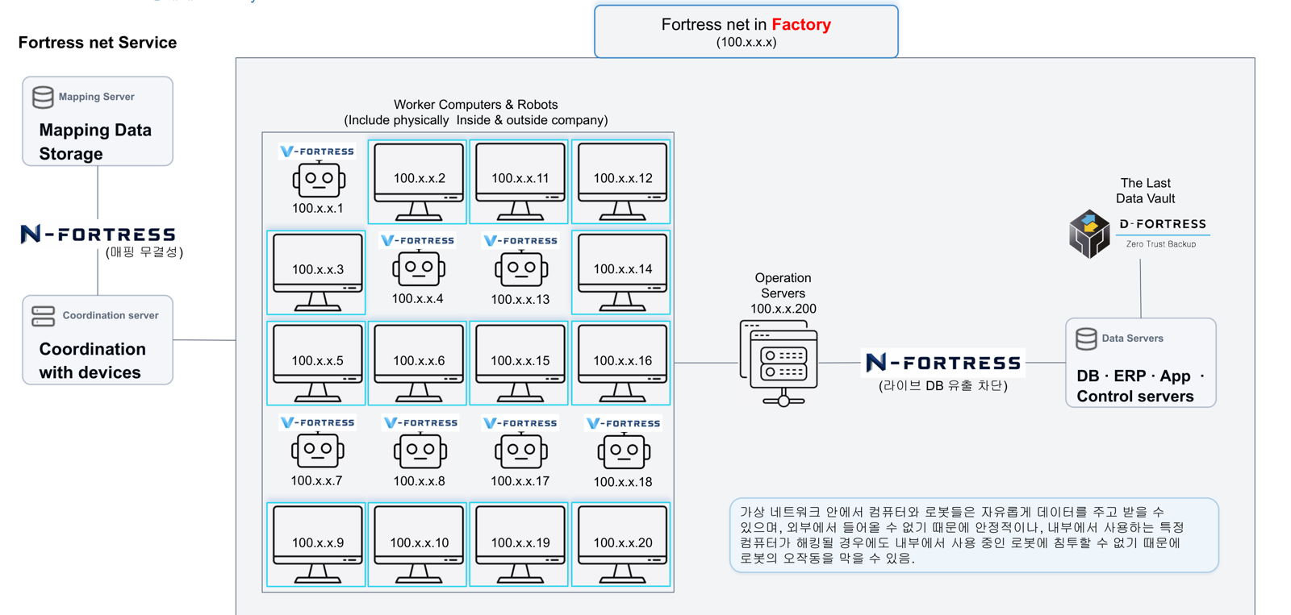Viewport: 1291px width, 615px height.
Task: Select the monitor labeled 100.x.x.12
Action: [x=622, y=181]
